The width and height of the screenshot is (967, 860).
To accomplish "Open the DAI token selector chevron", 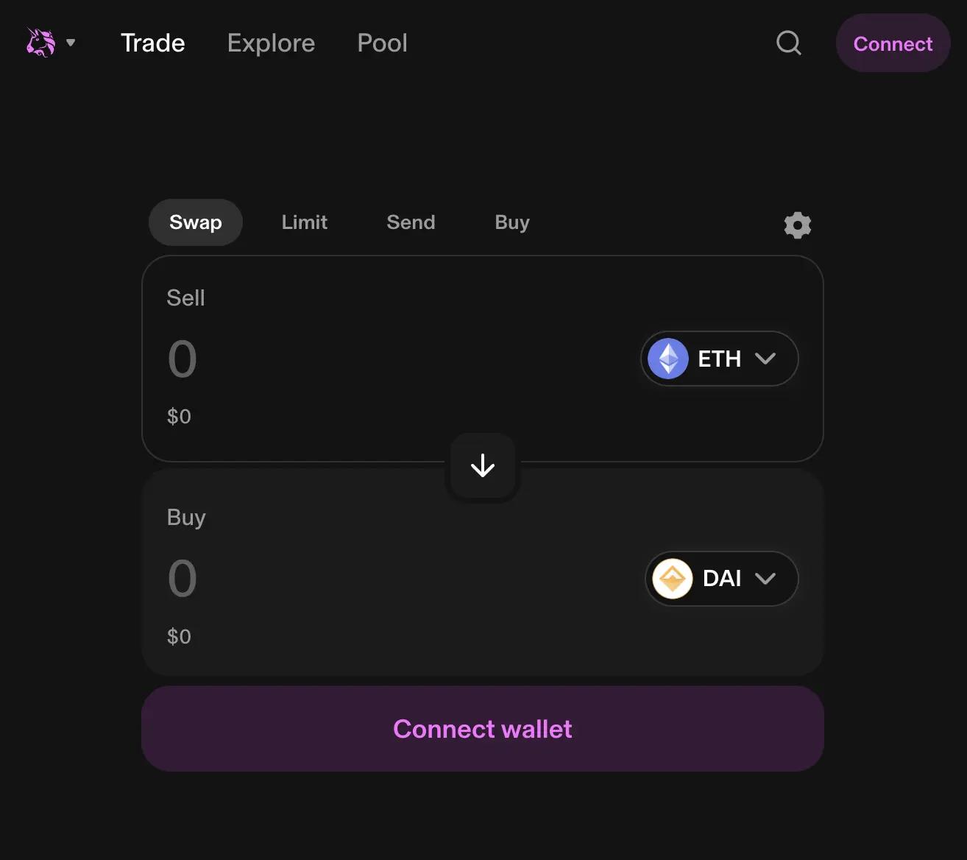I will pos(765,579).
